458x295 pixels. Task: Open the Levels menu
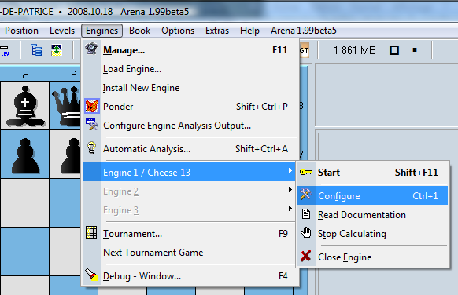62,31
